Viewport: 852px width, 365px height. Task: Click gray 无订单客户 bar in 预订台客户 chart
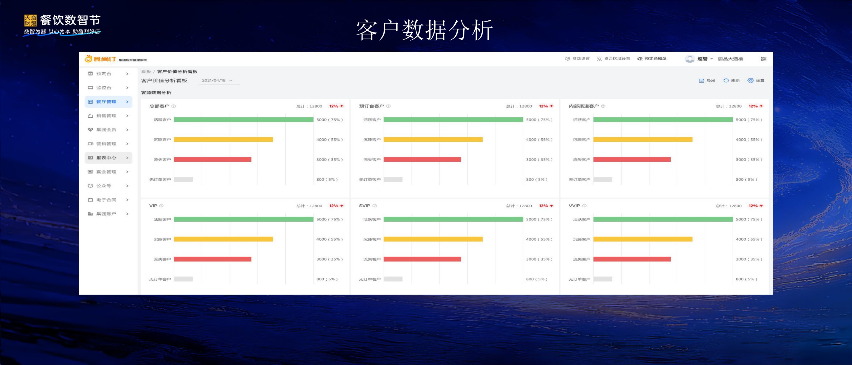coord(393,179)
